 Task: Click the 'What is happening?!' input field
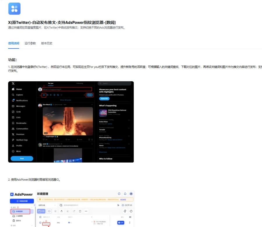click(66, 89)
